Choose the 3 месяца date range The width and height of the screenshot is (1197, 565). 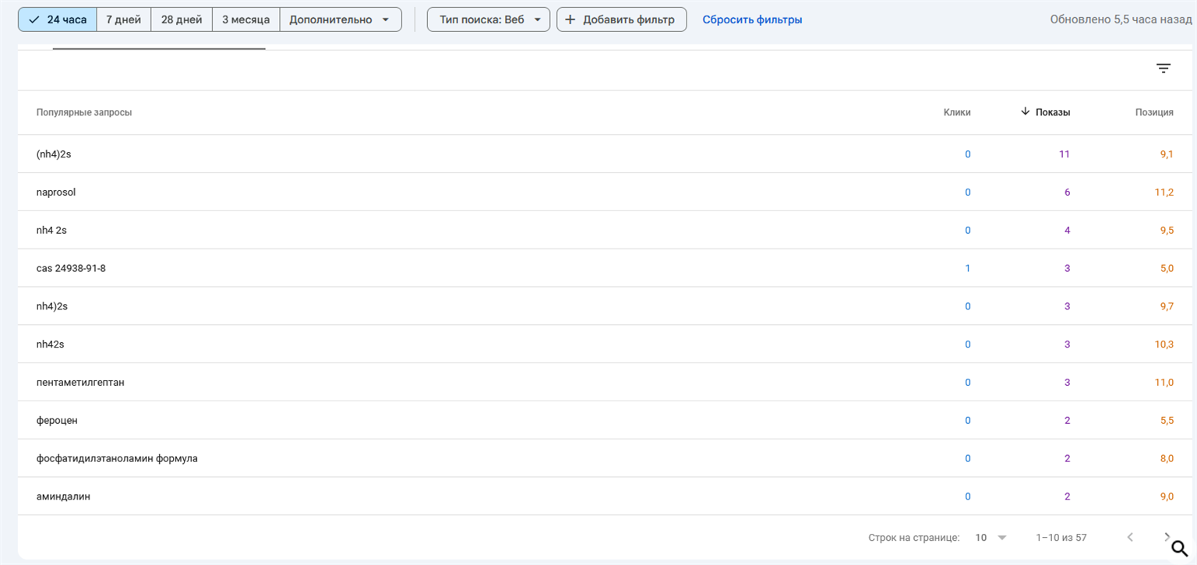click(x=245, y=19)
